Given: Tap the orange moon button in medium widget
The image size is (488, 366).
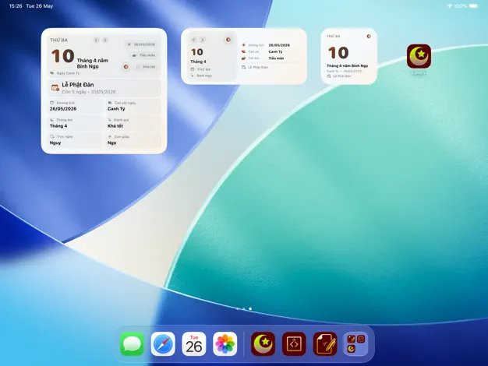Looking at the screenshot, I should tap(228, 40).
